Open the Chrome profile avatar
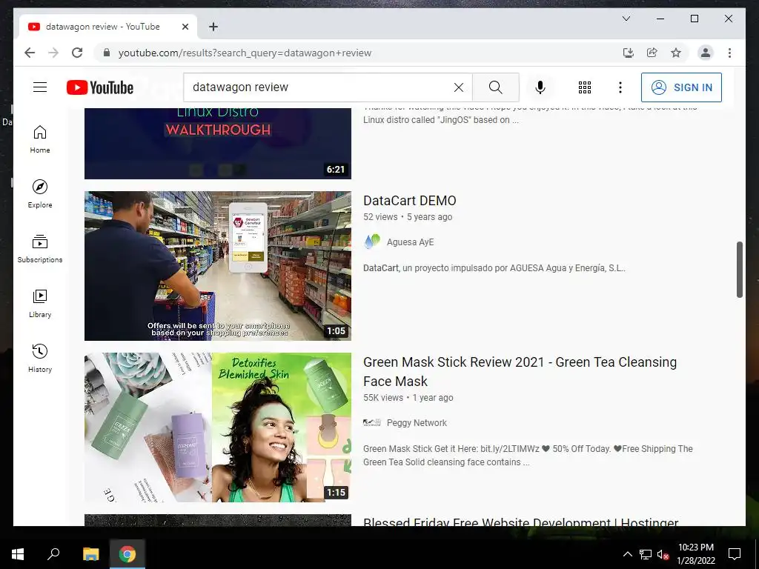This screenshot has height=569, width=759. (x=706, y=53)
